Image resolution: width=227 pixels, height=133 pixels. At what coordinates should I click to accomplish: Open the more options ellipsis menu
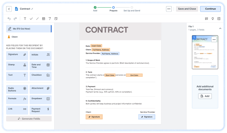[169, 9]
